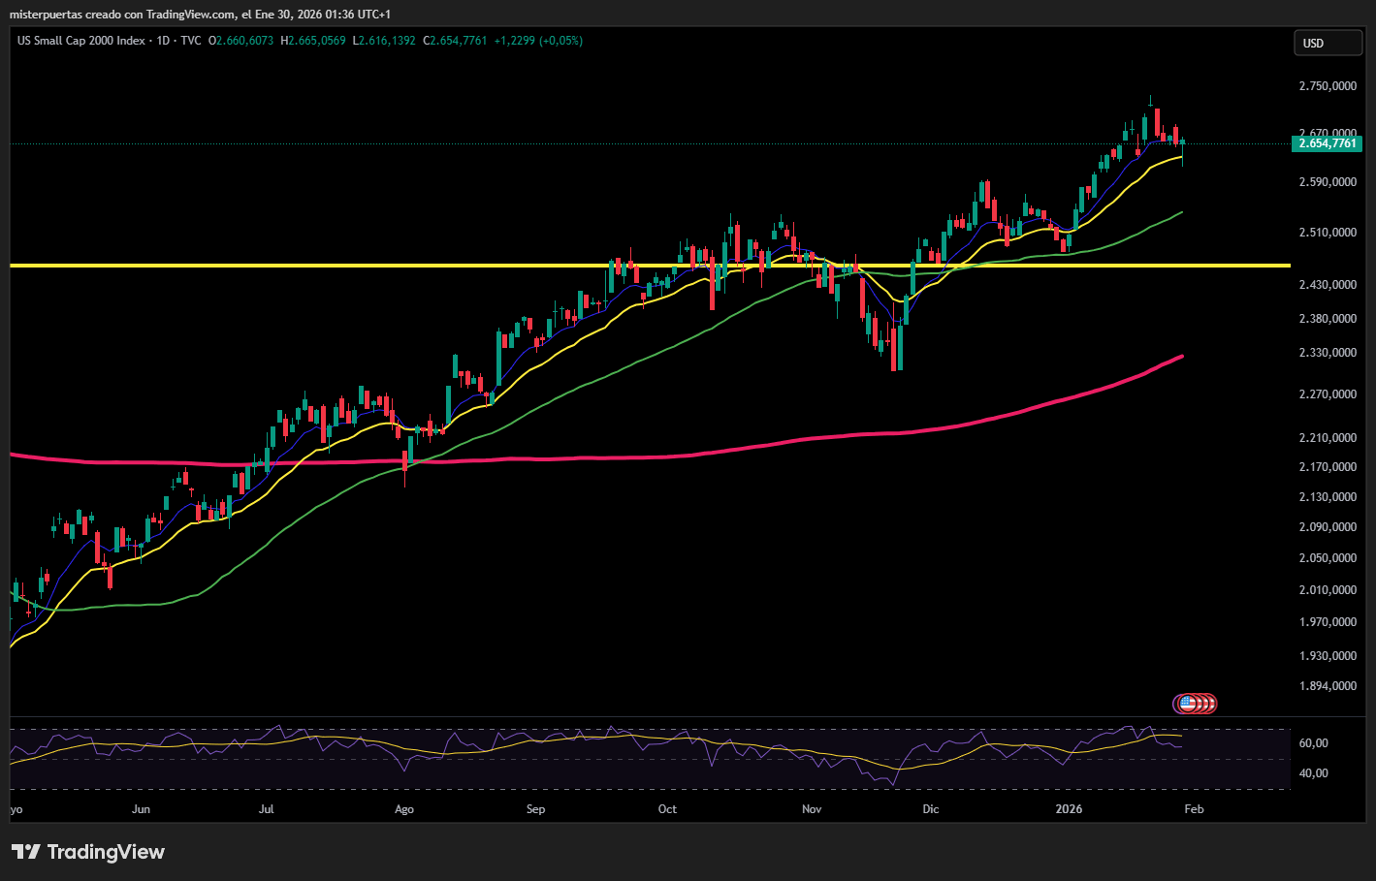Click the TradingView logo at bottom left
Screen dimensions: 1376x881
tap(88, 852)
